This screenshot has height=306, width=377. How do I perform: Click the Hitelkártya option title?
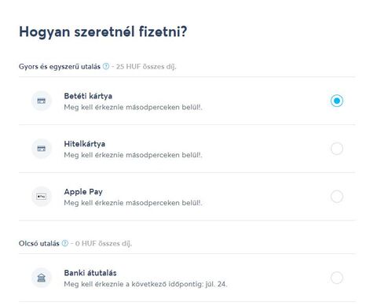(85, 144)
